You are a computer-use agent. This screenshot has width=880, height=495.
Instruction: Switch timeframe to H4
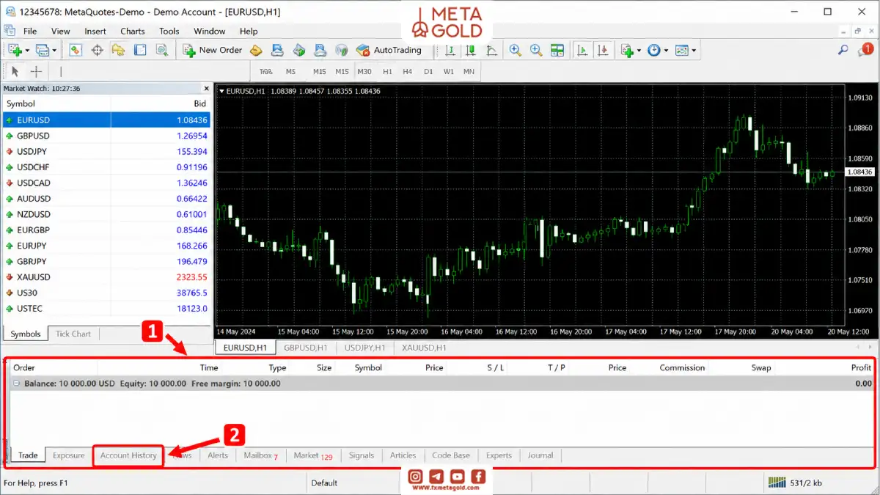(x=408, y=71)
